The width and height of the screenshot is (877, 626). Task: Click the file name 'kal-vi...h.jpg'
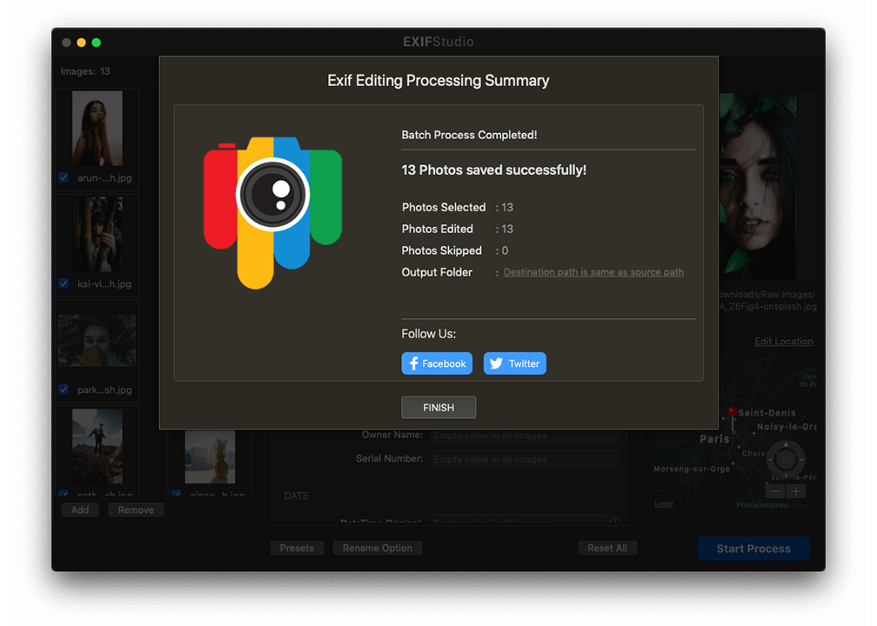click(x=104, y=284)
